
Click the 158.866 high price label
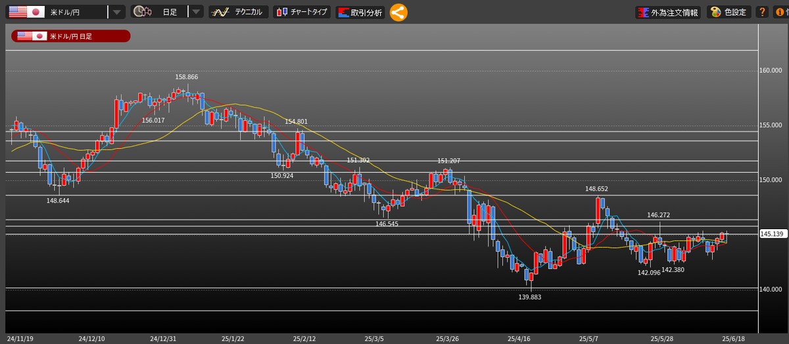click(187, 77)
